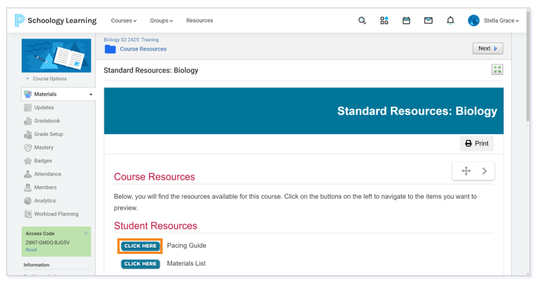Dismiss the Access Code box
The height and width of the screenshot is (287, 539).
click(86, 233)
